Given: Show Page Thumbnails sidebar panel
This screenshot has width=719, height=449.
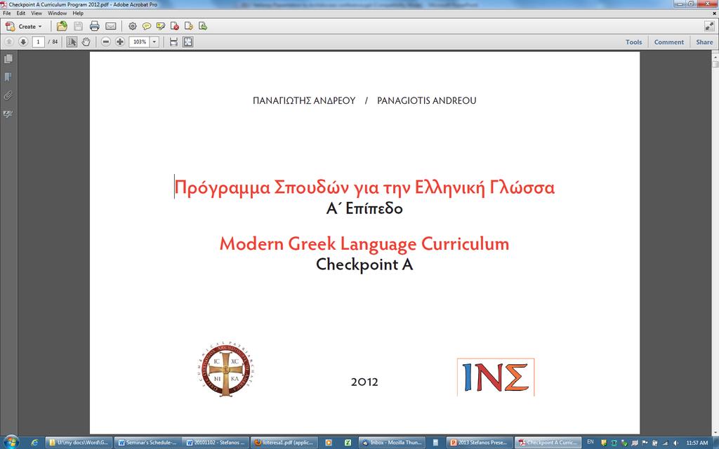Looking at the screenshot, I should point(8,59).
